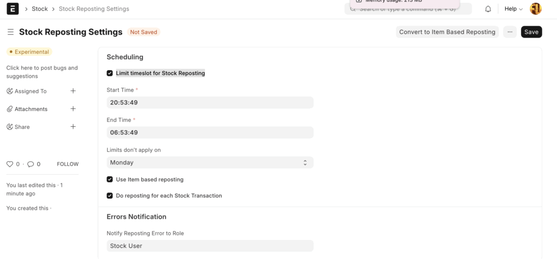Disable Use Item based reposting checkbox
This screenshot has height=259, width=557.
pos(110,180)
